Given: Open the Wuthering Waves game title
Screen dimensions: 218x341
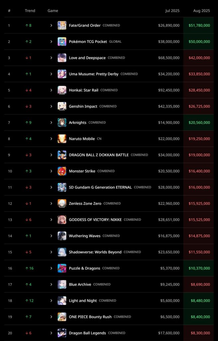Looking at the screenshot, I should click(84, 236).
